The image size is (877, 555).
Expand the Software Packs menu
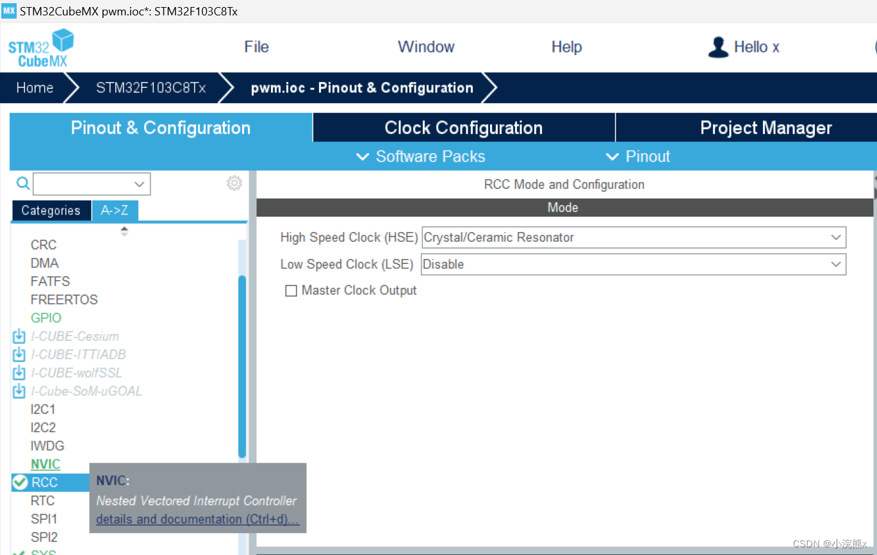click(x=420, y=156)
